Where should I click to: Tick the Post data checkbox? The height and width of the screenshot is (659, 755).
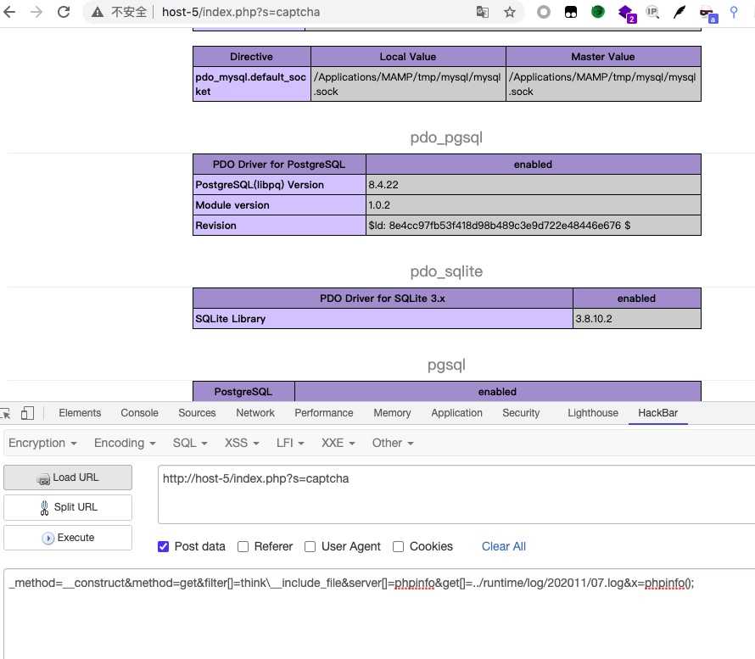click(163, 546)
